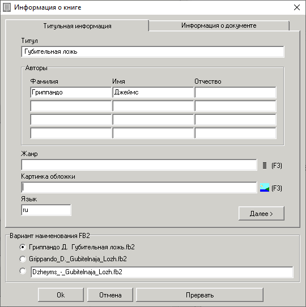Focus the Титул field with Губительная ложь

(x=152, y=51)
